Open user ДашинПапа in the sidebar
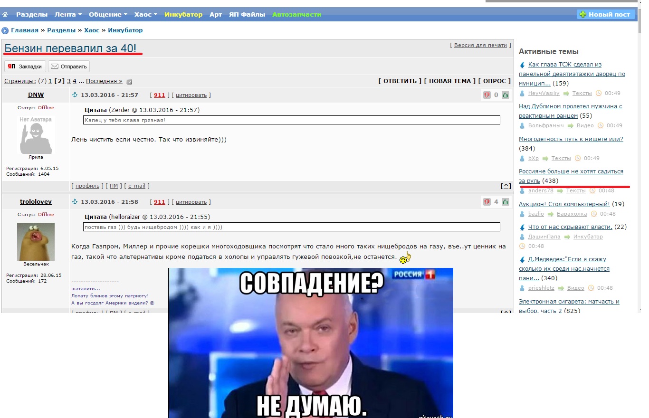 (544, 237)
